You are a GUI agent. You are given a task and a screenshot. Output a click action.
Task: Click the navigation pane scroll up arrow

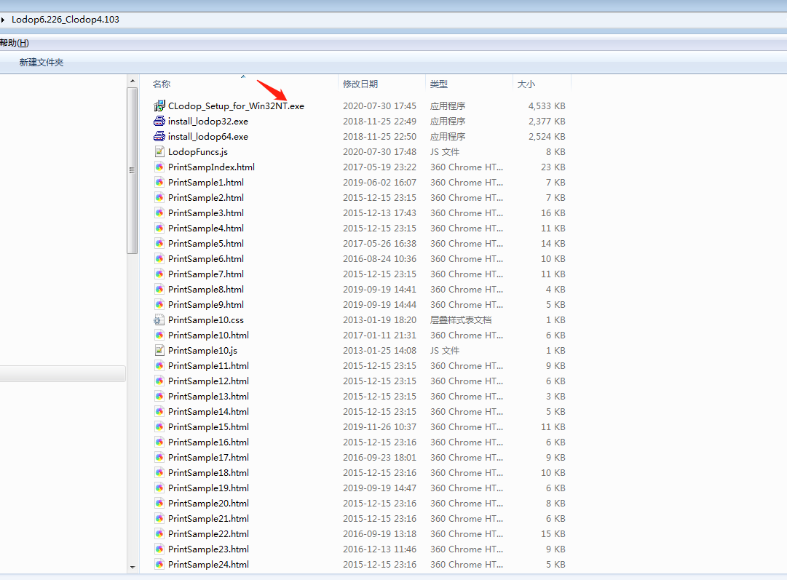click(133, 81)
